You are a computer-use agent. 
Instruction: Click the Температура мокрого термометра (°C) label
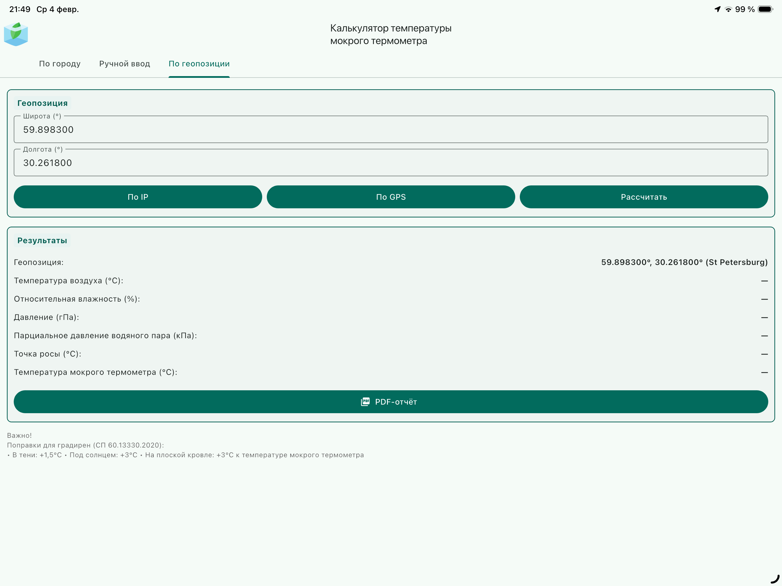pyautogui.click(x=95, y=372)
